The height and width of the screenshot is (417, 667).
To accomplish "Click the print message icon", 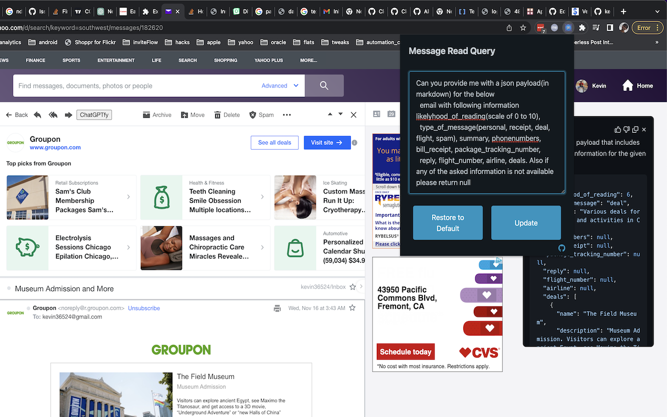I will (x=277, y=308).
